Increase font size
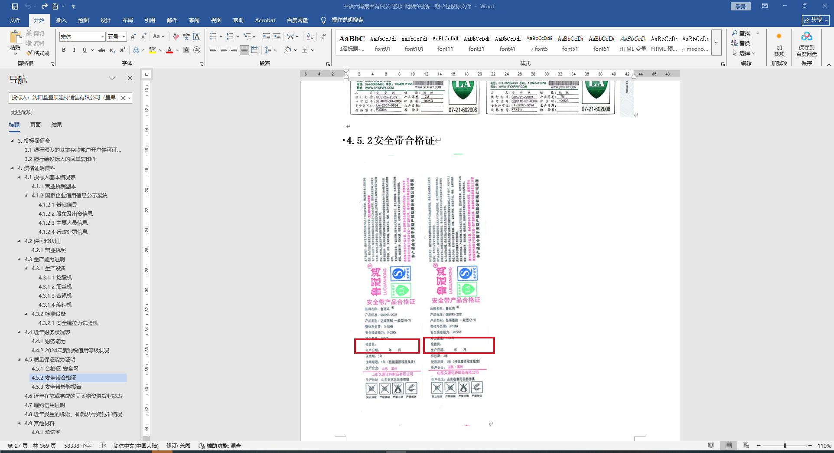The height and width of the screenshot is (453, 834). [133, 36]
